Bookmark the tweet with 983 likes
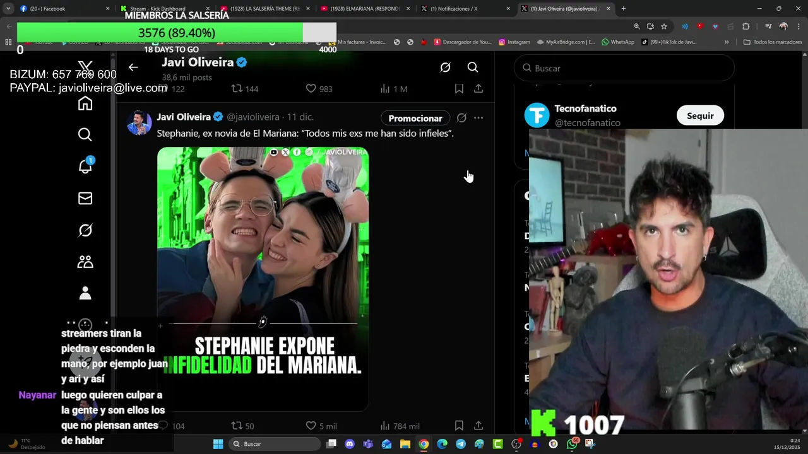This screenshot has width=808, height=454. pyautogui.click(x=459, y=89)
